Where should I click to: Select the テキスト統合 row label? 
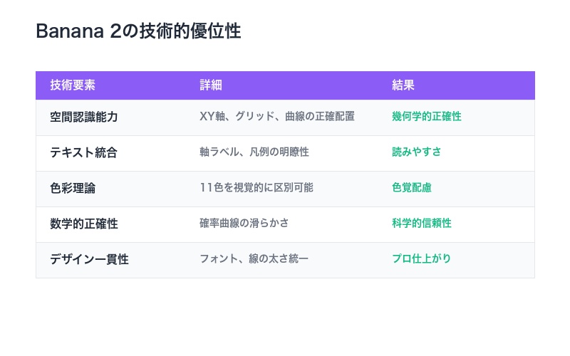[x=84, y=152]
